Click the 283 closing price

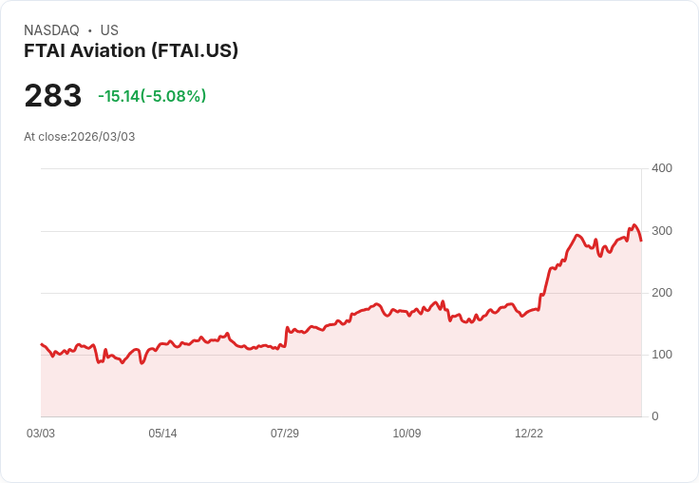point(53,95)
